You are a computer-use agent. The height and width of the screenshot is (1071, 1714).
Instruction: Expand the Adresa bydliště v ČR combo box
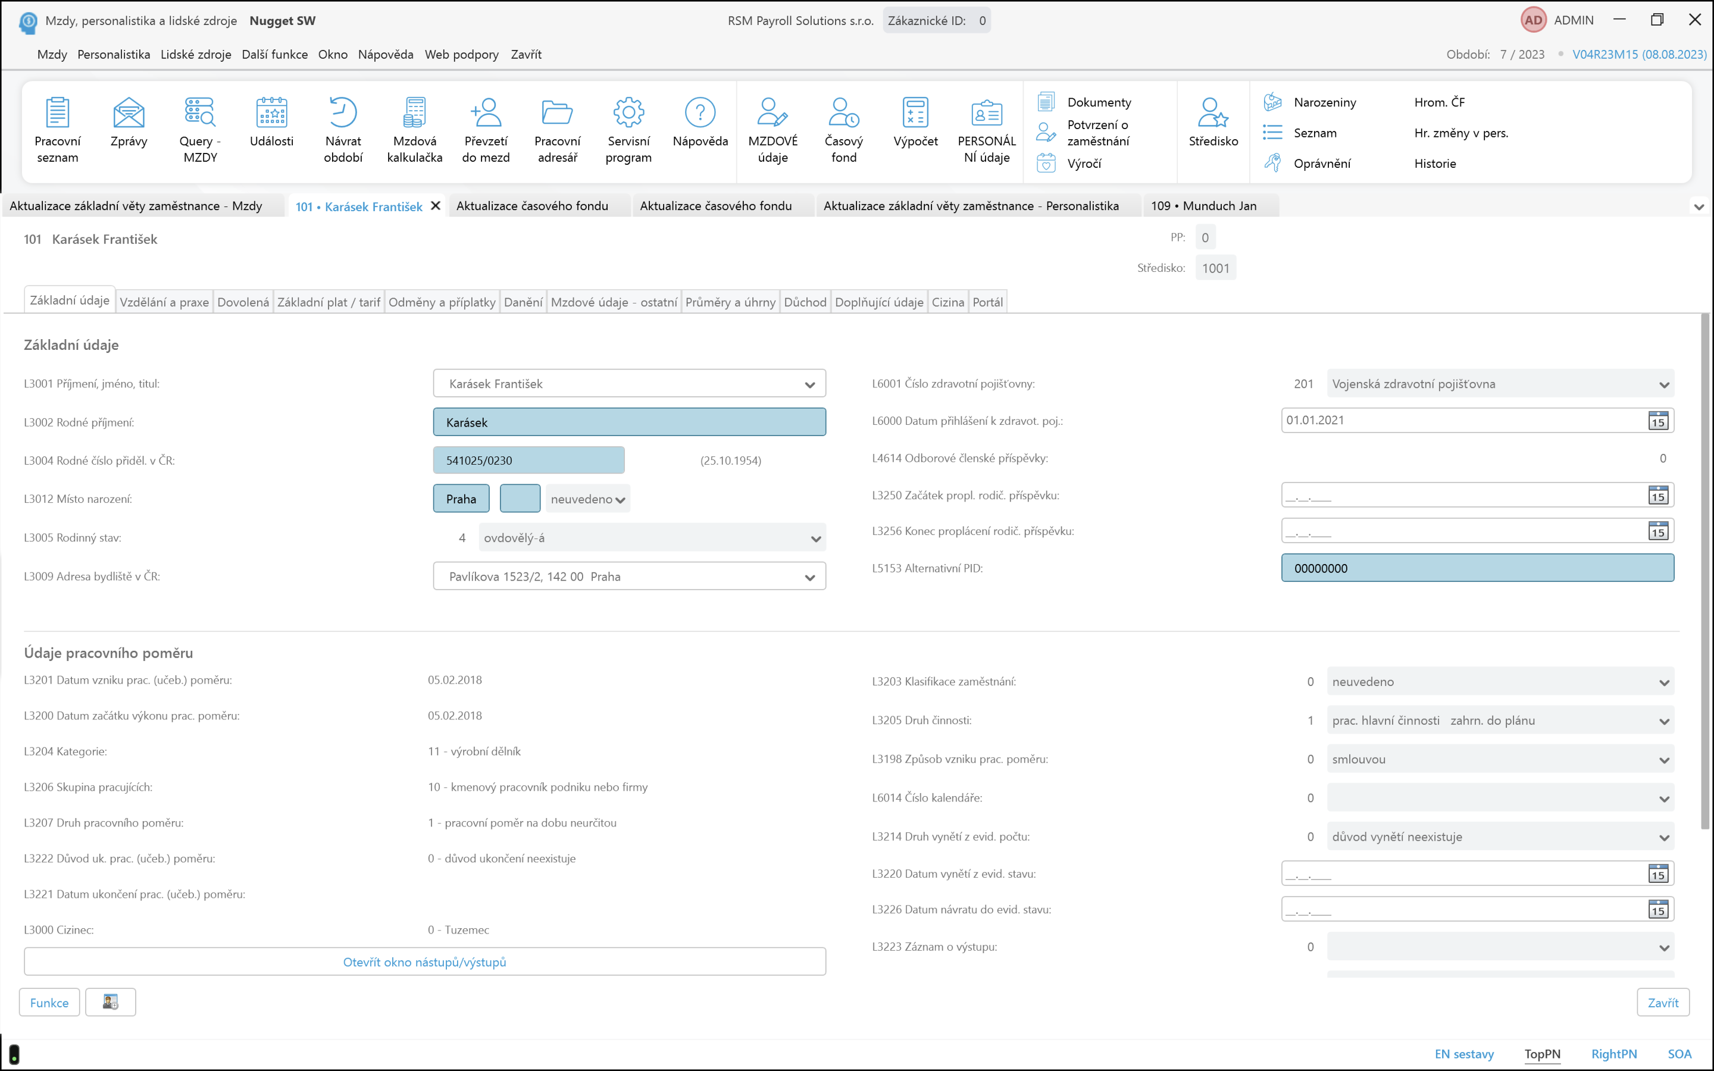tap(809, 577)
